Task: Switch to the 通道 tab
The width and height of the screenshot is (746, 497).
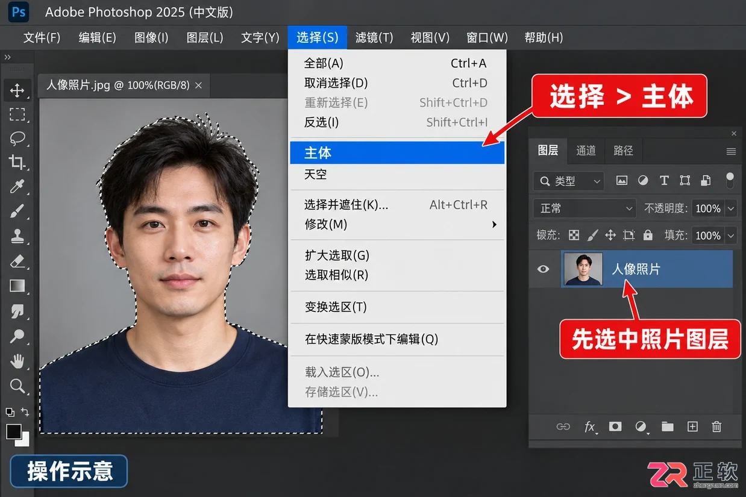Action: pos(586,151)
